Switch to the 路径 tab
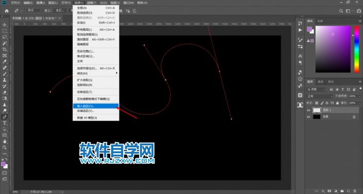The width and height of the screenshot is (363, 194). (x=331, y=81)
